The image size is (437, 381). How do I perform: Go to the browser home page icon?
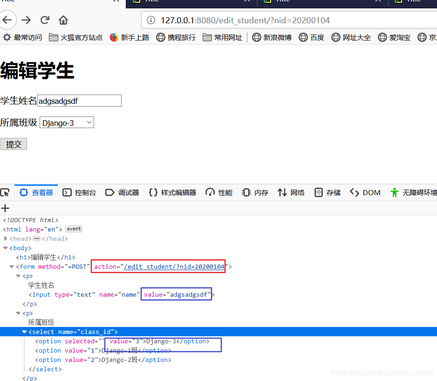click(63, 20)
